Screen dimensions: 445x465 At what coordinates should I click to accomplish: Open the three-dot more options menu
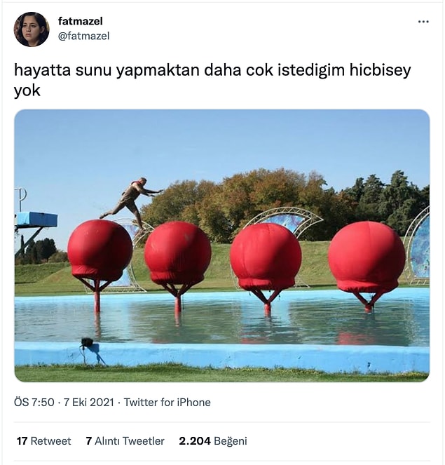click(423, 22)
